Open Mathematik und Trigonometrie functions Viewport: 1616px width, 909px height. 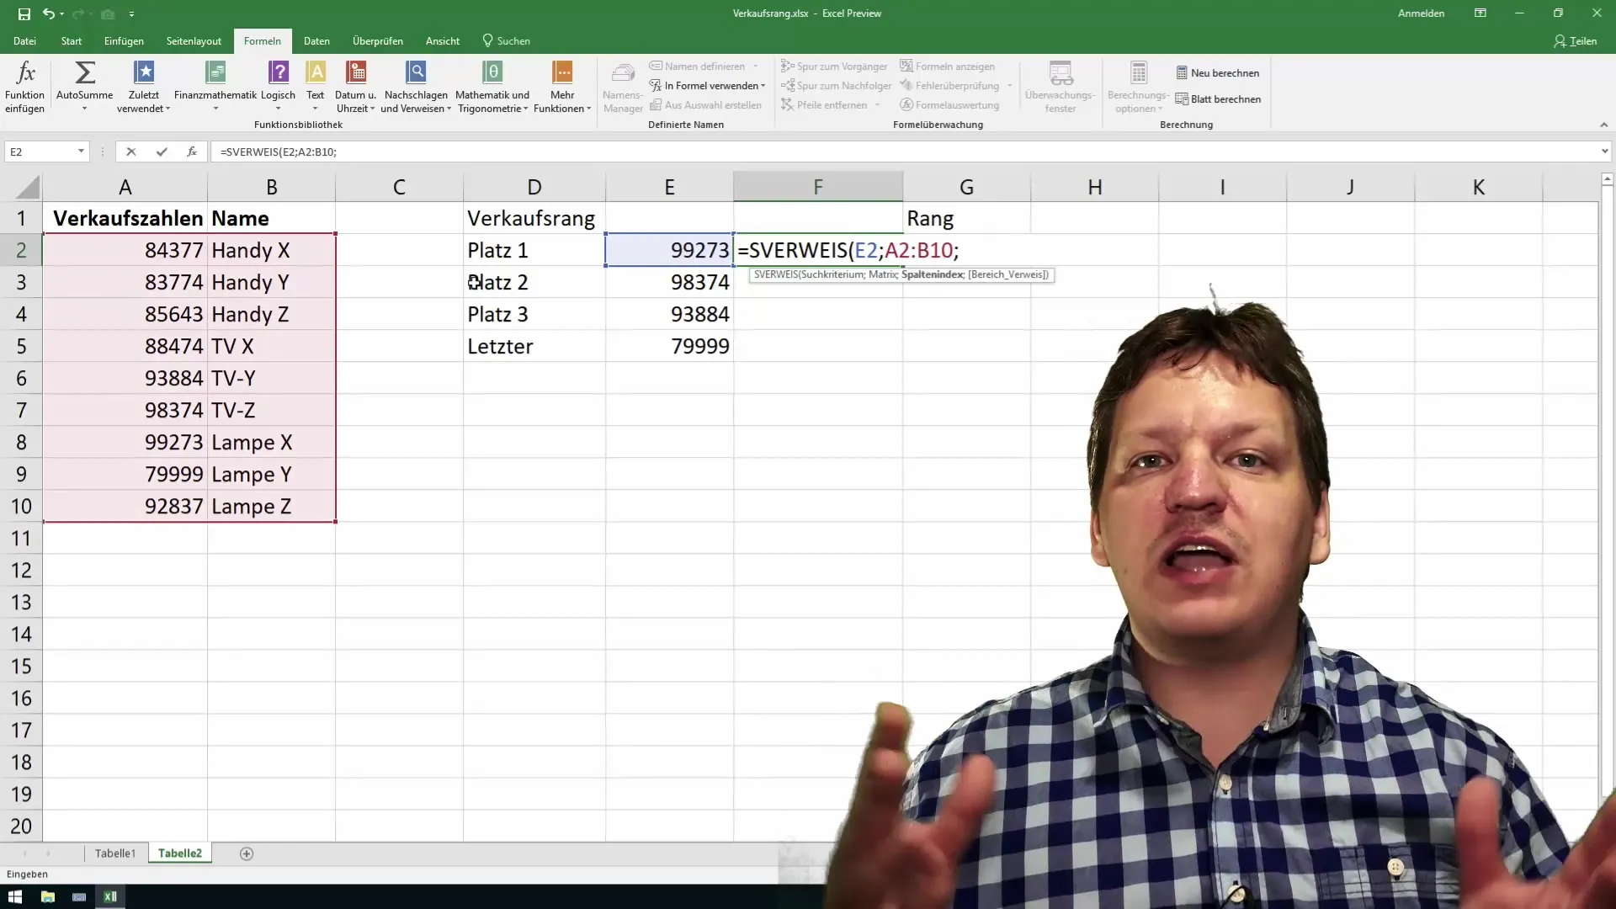click(x=492, y=86)
